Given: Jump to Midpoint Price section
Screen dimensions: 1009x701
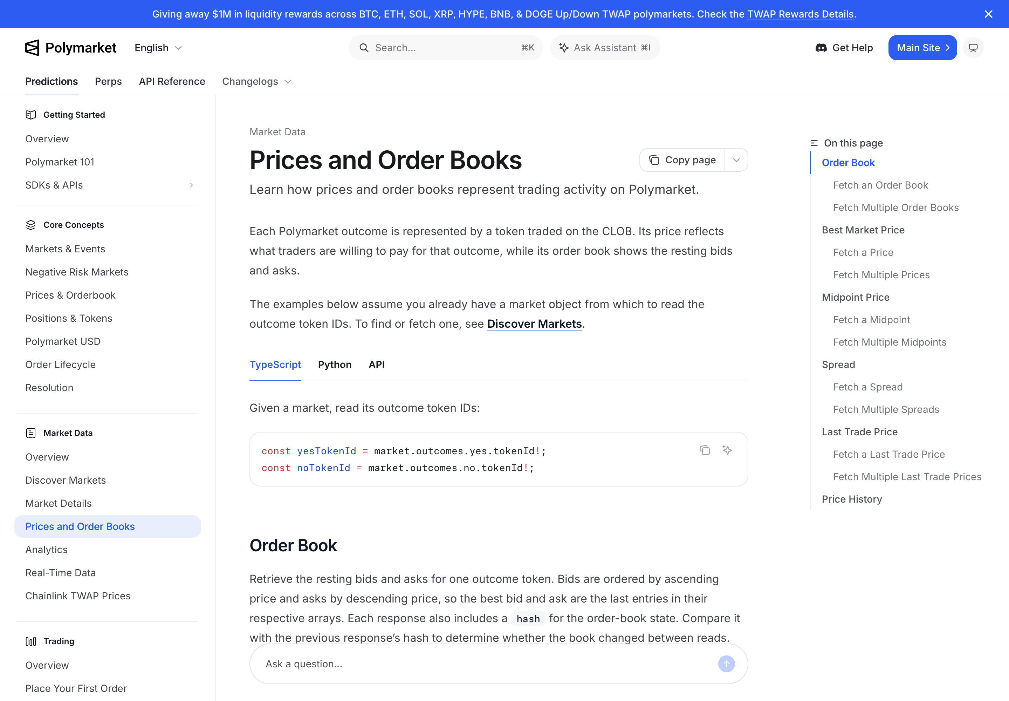Looking at the screenshot, I should 855,297.
